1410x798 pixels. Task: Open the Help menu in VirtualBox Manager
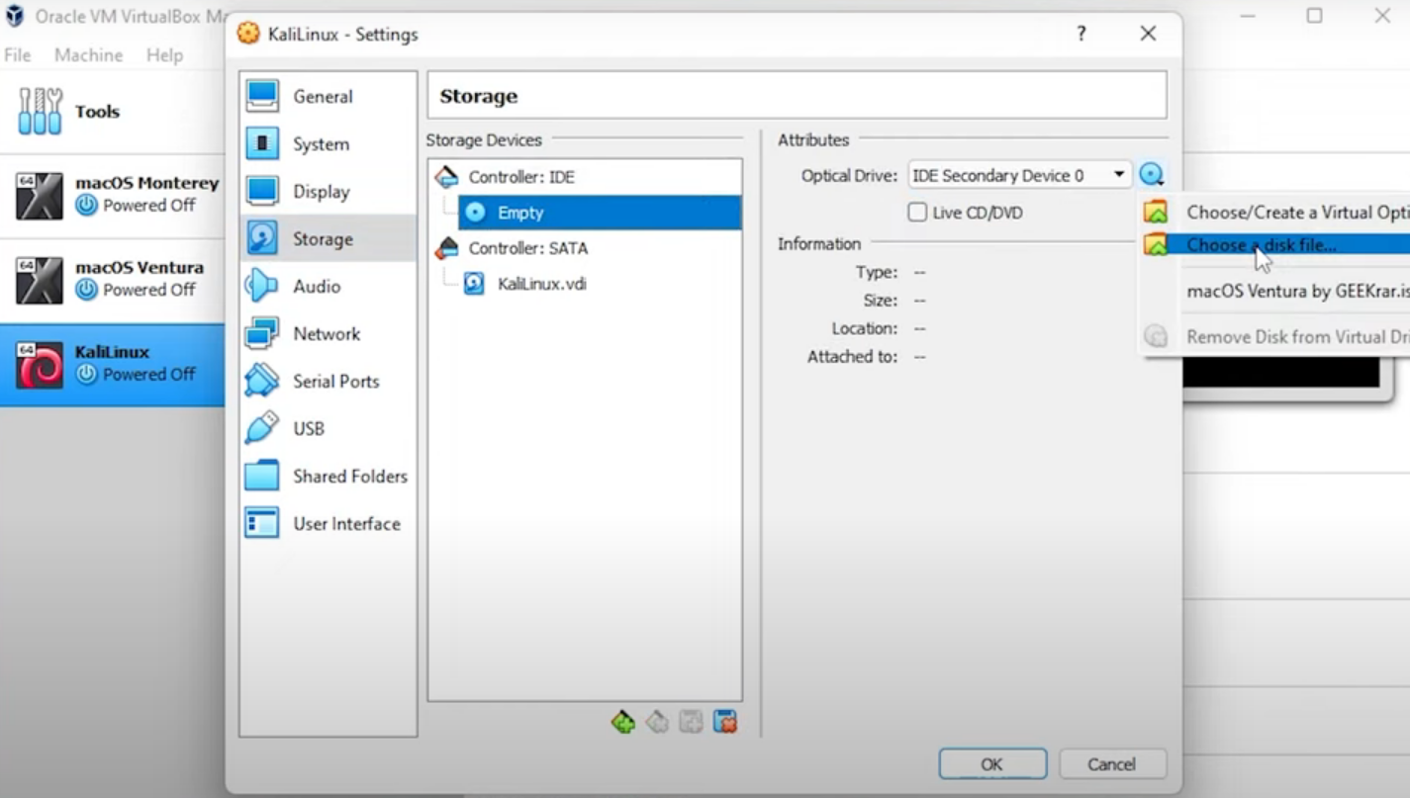pyautogui.click(x=164, y=55)
